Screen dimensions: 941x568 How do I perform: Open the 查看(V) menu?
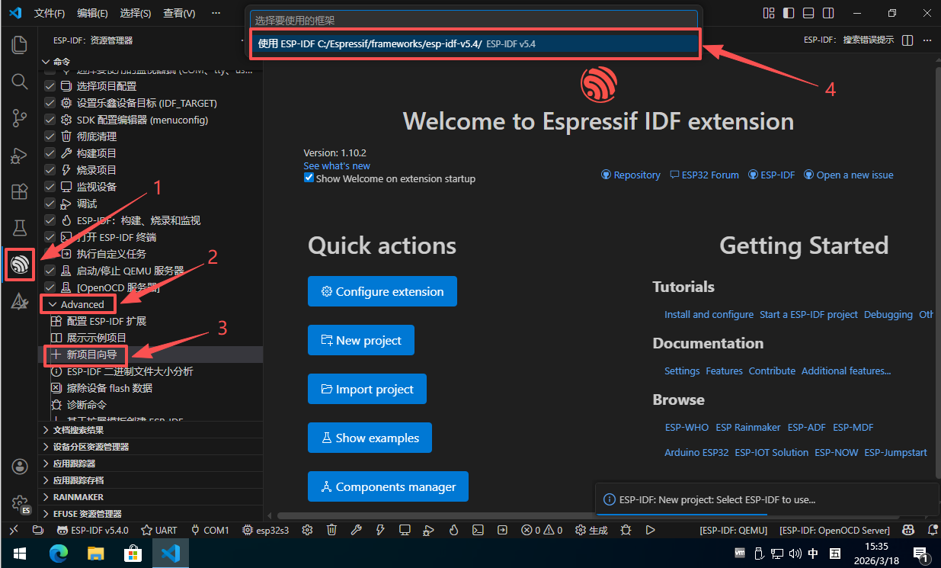pos(179,13)
